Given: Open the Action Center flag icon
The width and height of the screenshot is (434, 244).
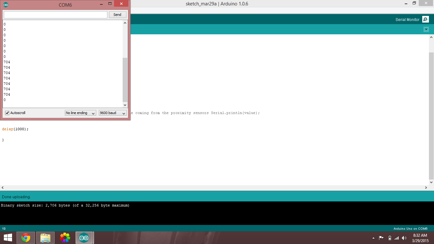Looking at the screenshot, I should click(x=381, y=238).
